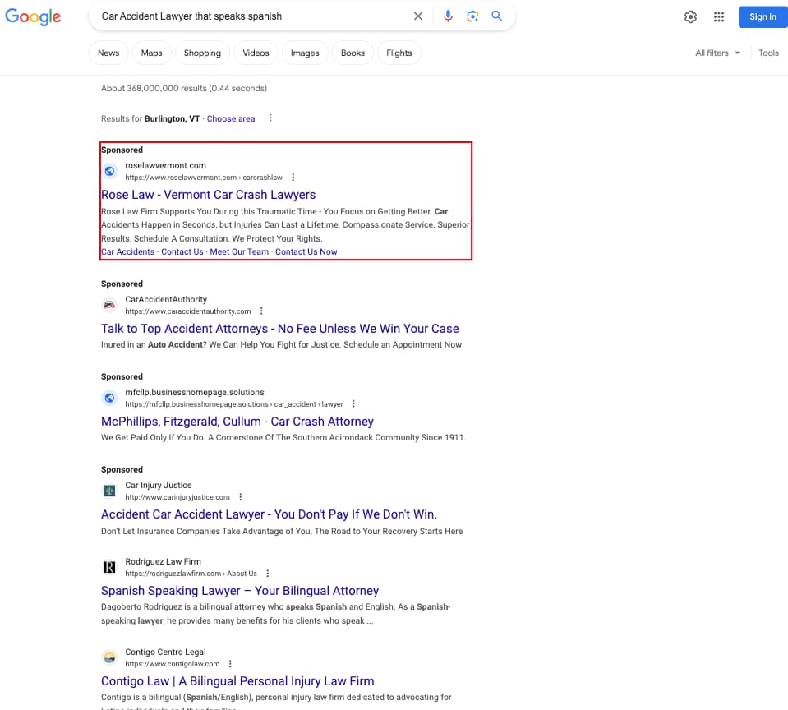This screenshot has width=788, height=710.
Task: Open McPhillips, Fitzgerald, Cullum result
Action: [x=237, y=422]
